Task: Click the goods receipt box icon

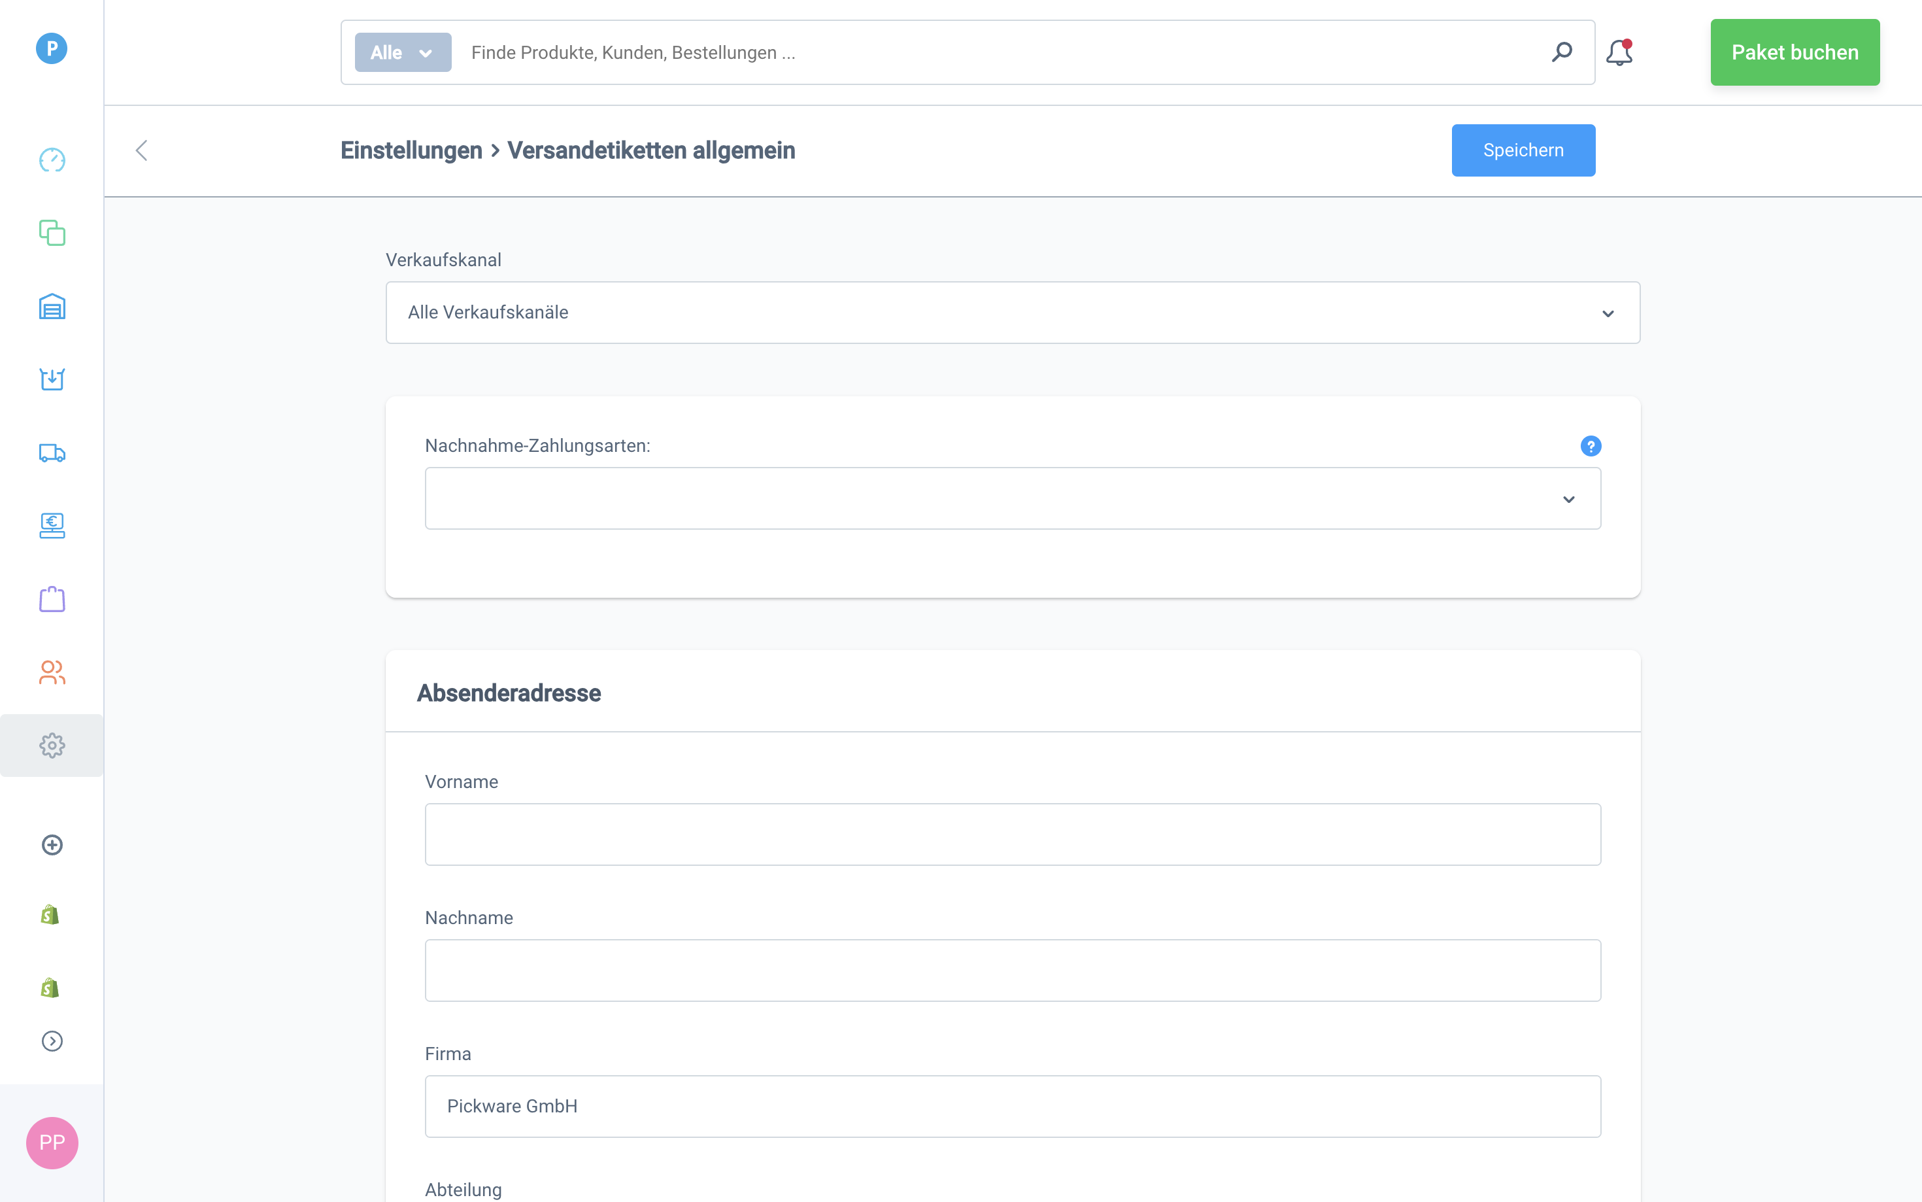Action: point(52,379)
